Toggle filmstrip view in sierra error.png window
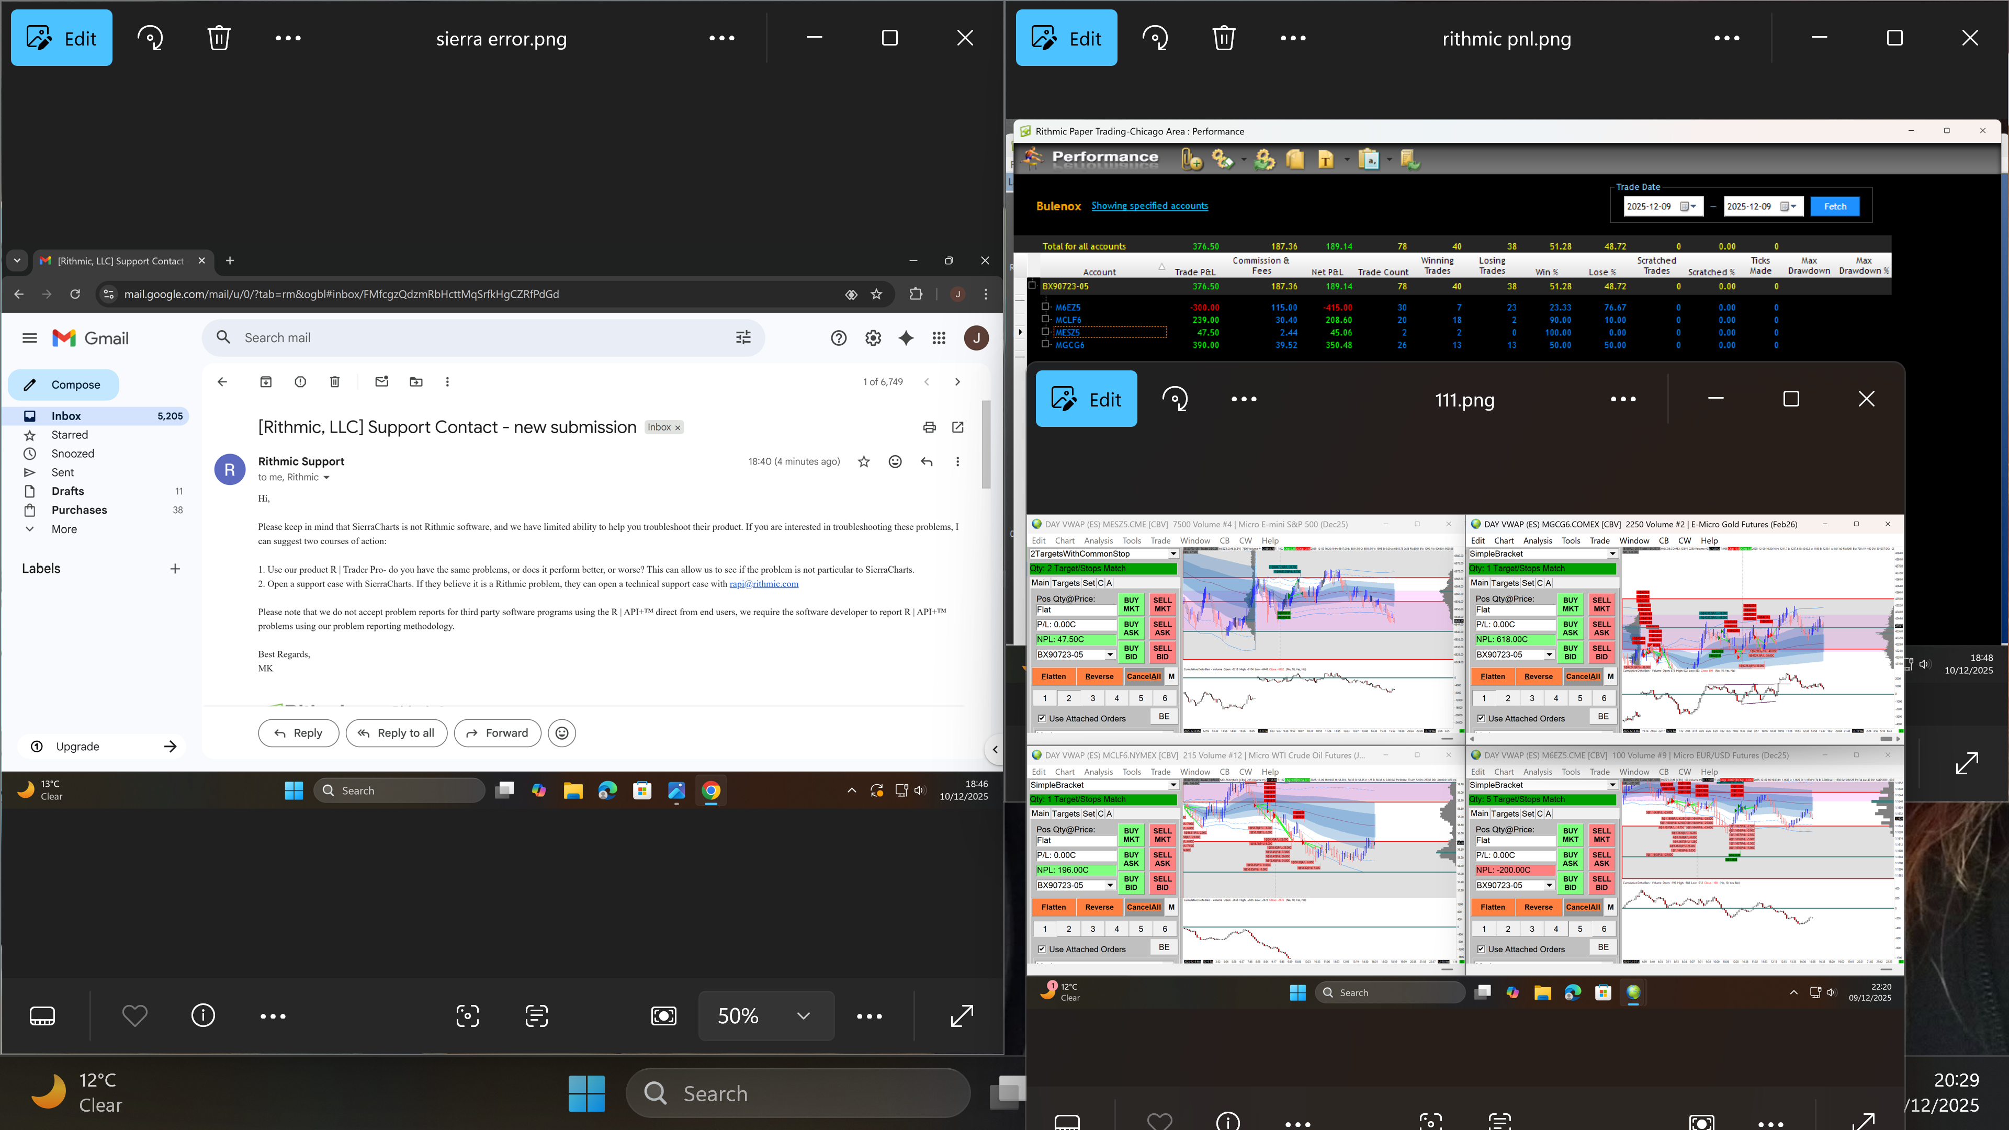The width and height of the screenshot is (2009, 1130). pos(42,1015)
